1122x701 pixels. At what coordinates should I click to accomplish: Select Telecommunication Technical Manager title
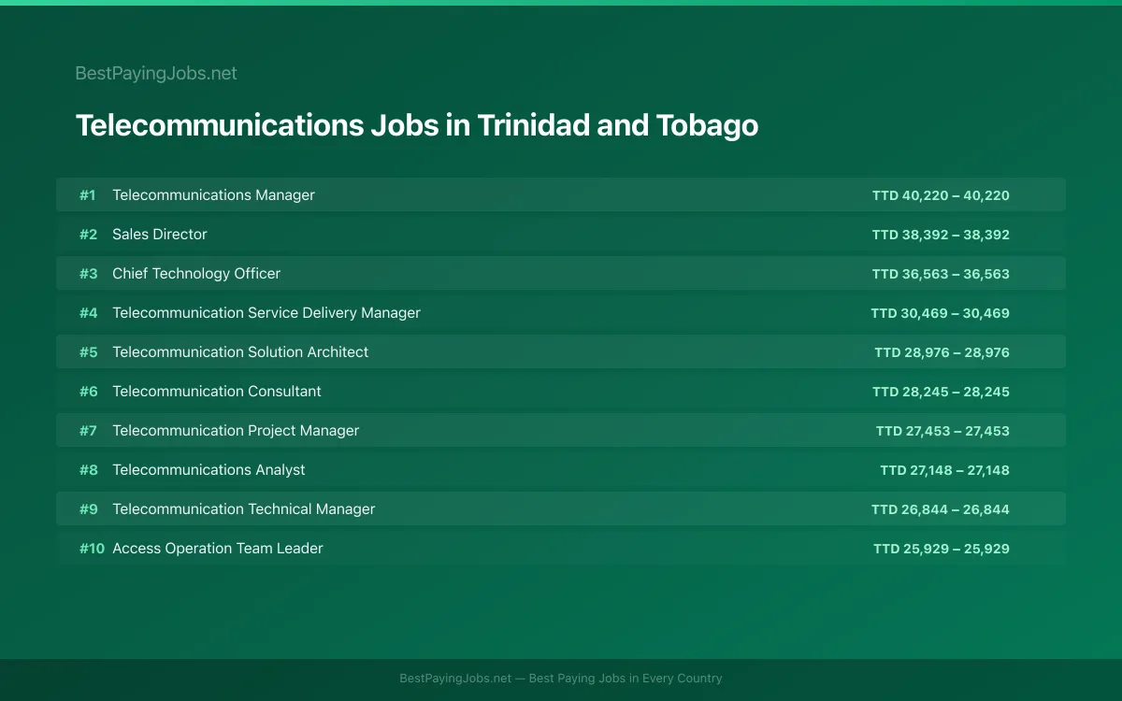coord(244,509)
